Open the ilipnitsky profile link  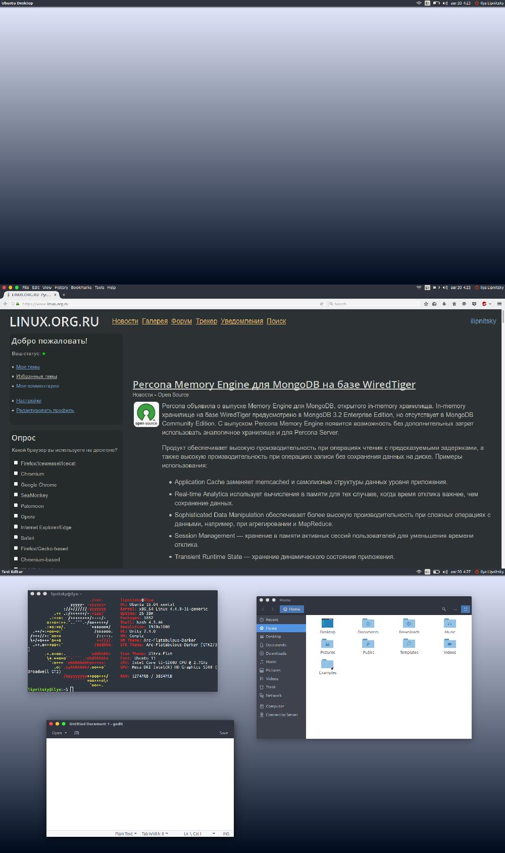[x=483, y=321]
